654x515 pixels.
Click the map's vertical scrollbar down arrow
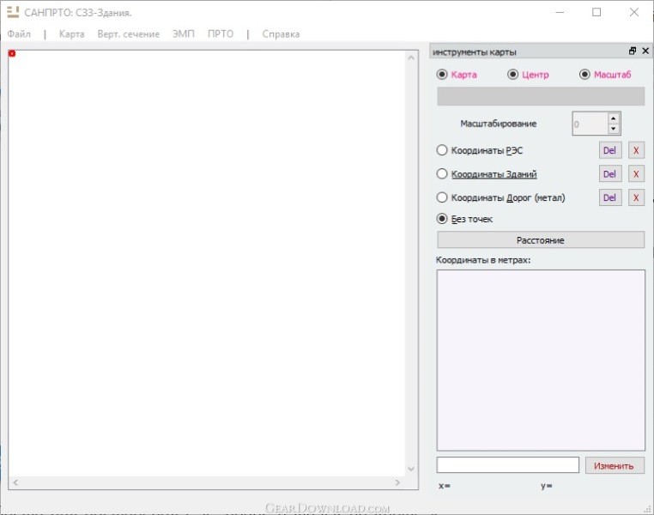point(411,469)
